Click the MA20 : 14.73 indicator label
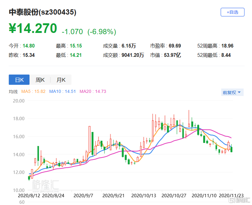This screenshot has width=252, height=205. click(93, 91)
